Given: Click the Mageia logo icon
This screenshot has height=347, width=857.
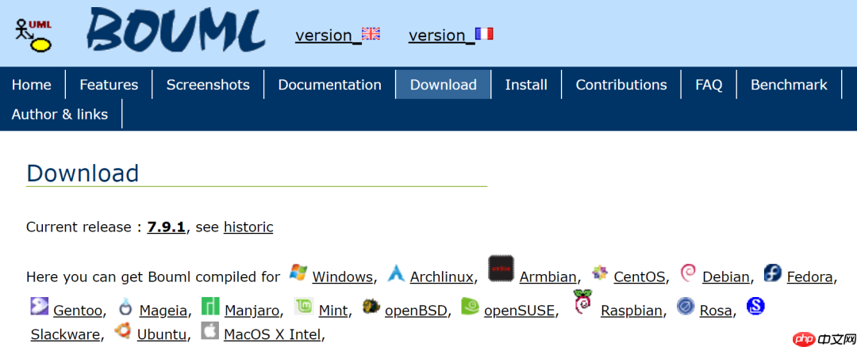Looking at the screenshot, I should pos(125,307).
